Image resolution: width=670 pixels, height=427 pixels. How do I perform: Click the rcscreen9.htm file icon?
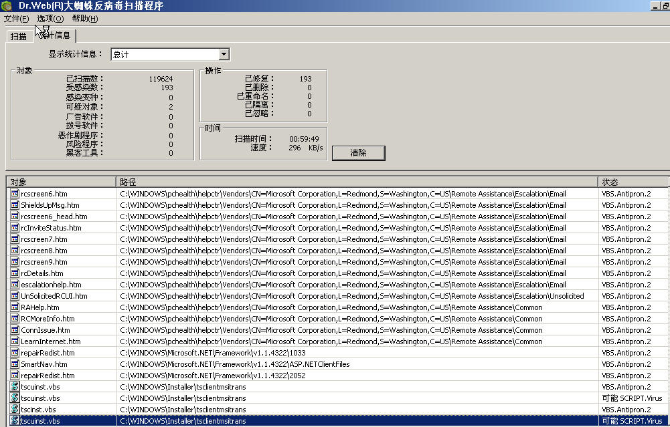point(15,262)
